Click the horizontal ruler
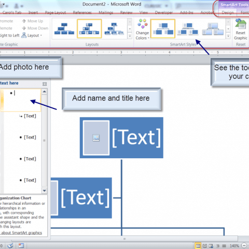The width and height of the screenshot is (249, 249). pyautogui.click(x=125, y=52)
